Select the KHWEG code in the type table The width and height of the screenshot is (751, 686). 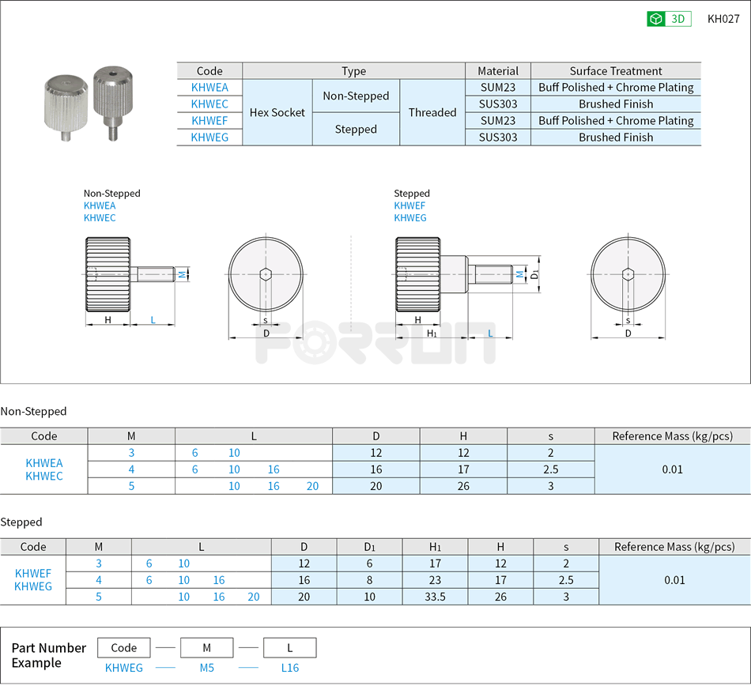tap(209, 137)
